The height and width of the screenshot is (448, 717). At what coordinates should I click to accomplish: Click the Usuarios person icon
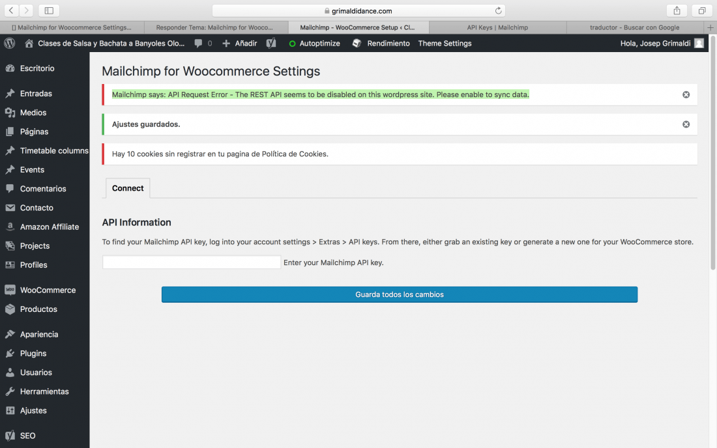(10, 372)
